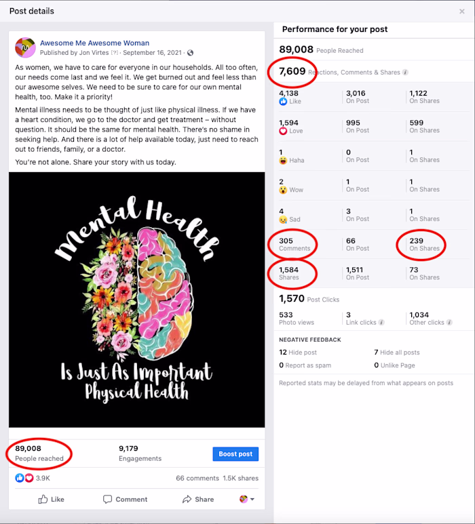Click the Awesome Me Awesome Woman profile picture
The width and height of the screenshot is (475, 524).
point(25,47)
